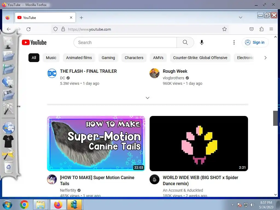
Task: Open the tools hammer dock icon
Action: pos(8,109)
